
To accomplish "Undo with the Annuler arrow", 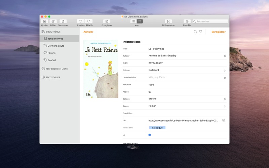I will (81, 21).
